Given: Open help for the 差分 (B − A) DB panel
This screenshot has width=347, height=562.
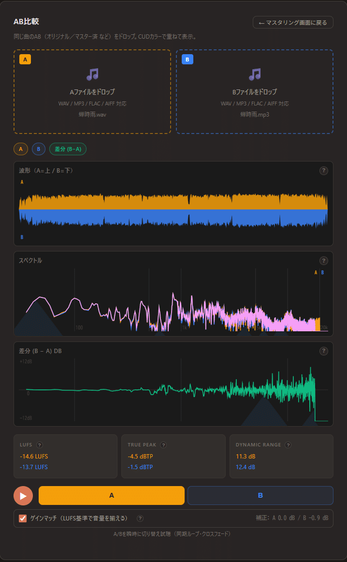Looking at the screenshot, I should coord(324,351).
